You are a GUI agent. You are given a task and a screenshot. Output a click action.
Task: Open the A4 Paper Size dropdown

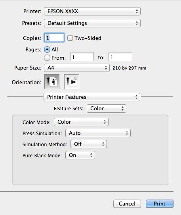click(77, 68)
